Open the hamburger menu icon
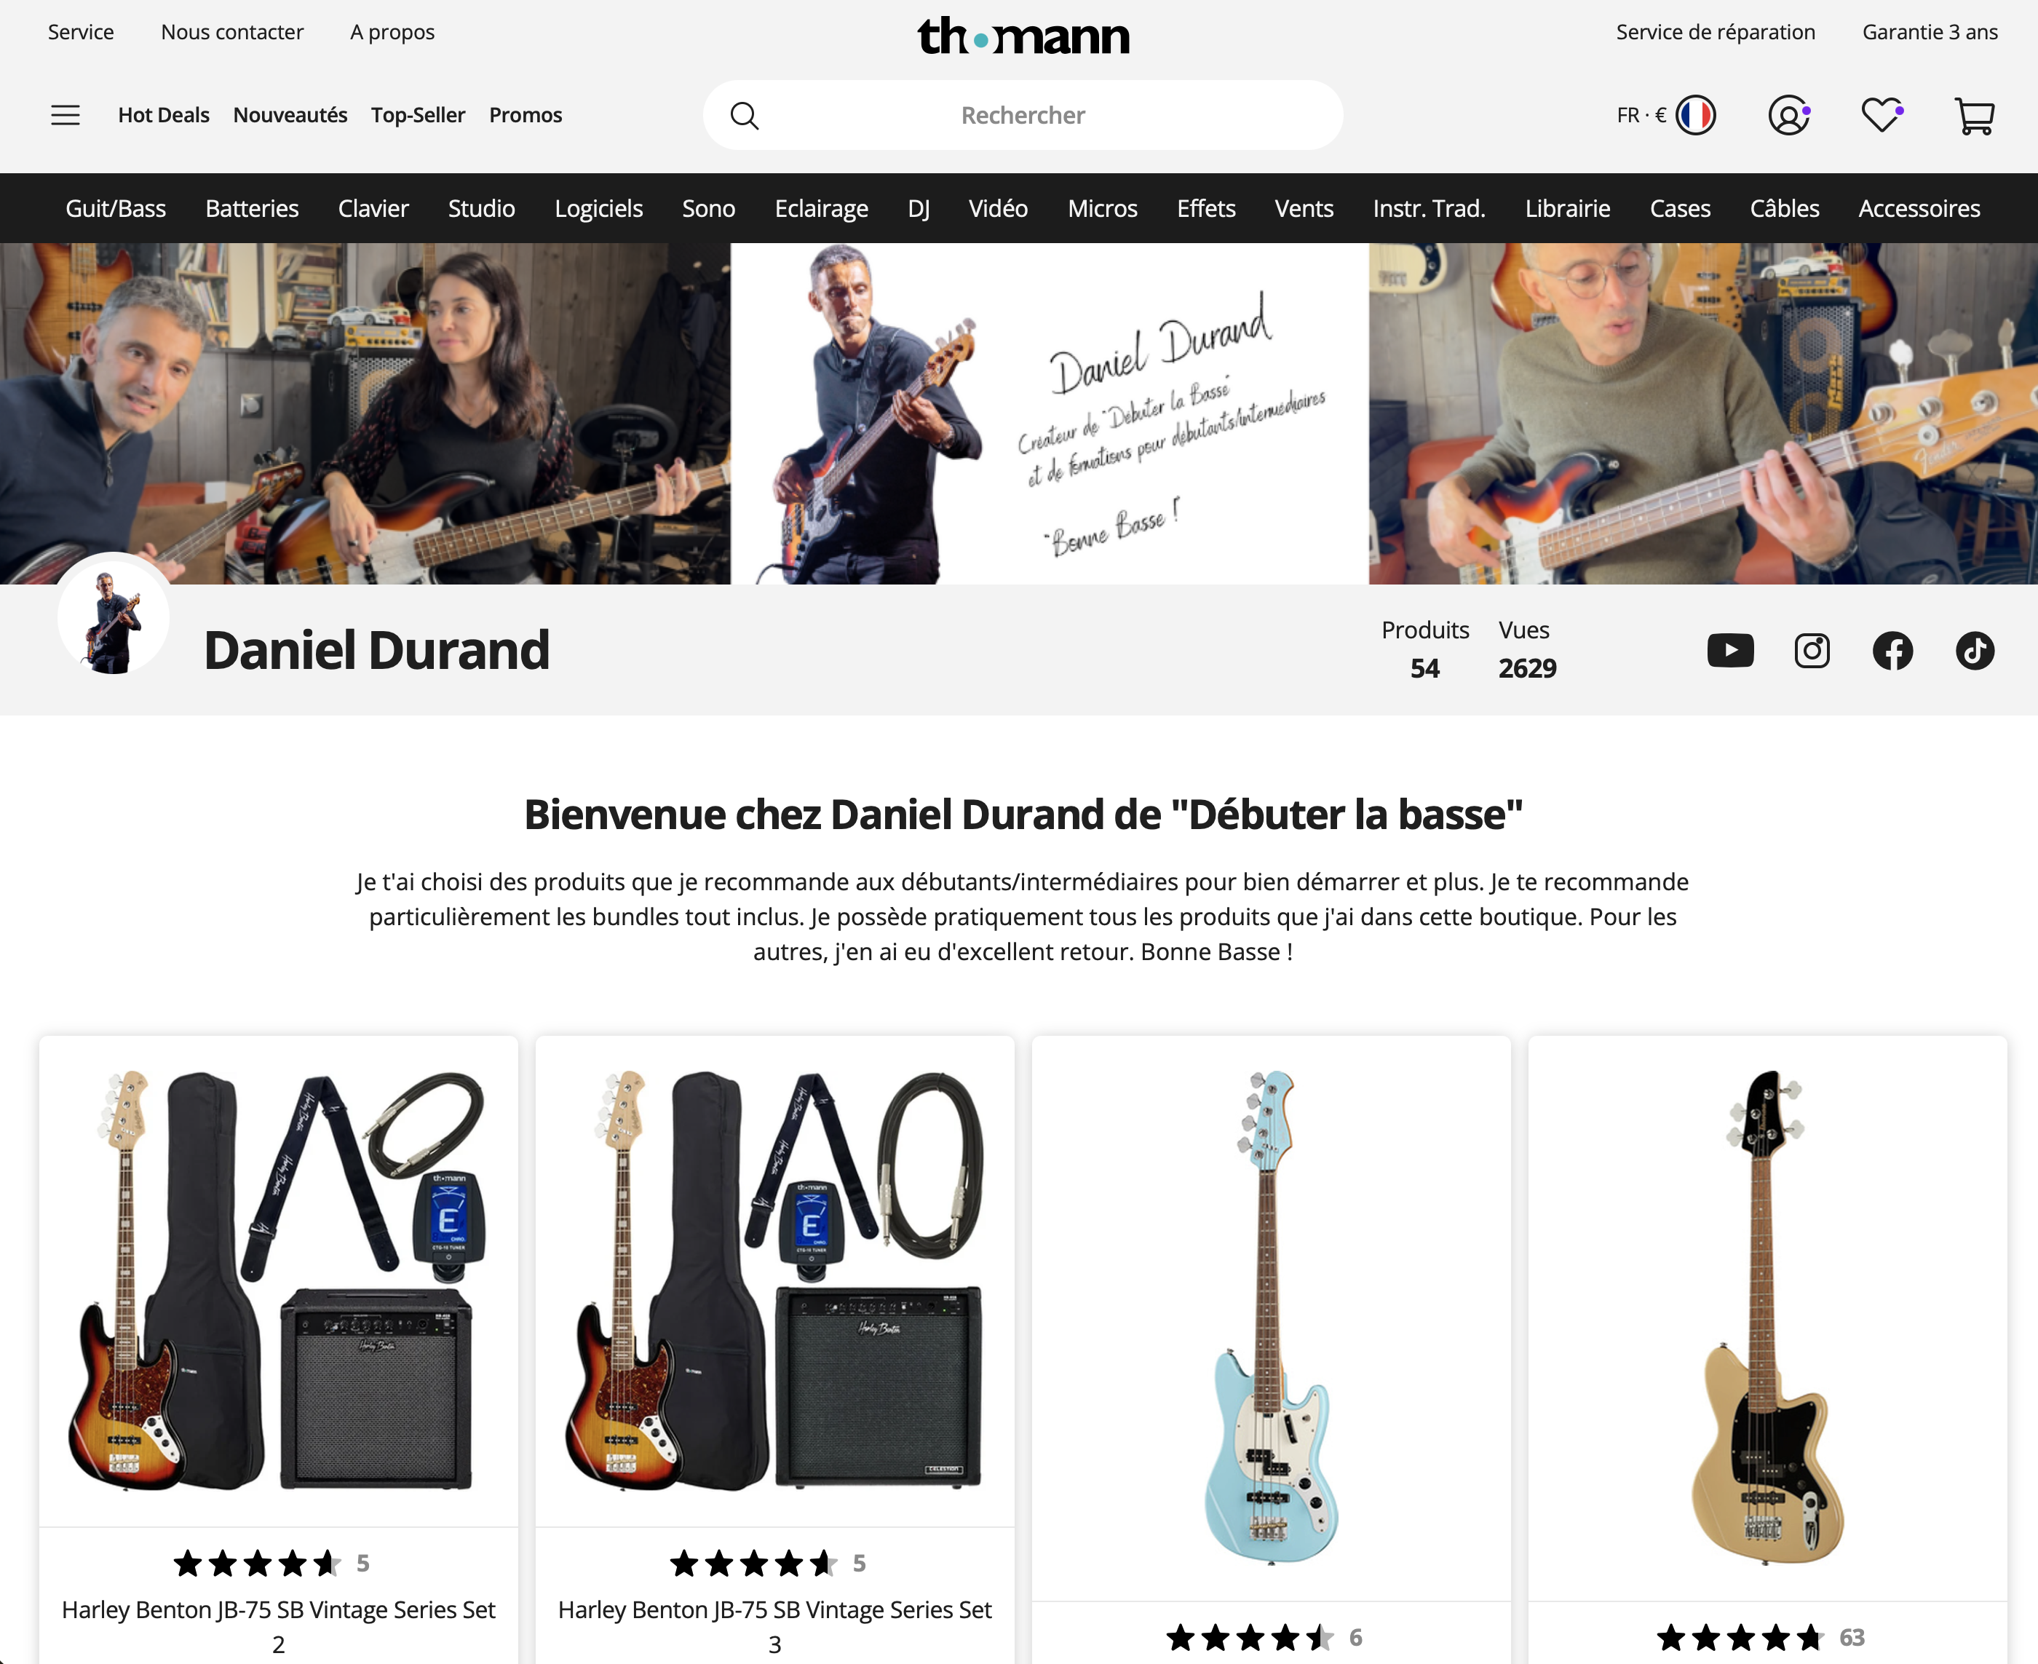Image resolution: width=2038 pixels, height=1664 pixels. click(x=66, y=115)
